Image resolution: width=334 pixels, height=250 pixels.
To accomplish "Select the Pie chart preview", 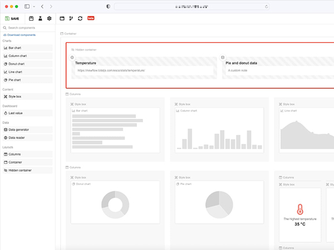I will pos(219,202).
